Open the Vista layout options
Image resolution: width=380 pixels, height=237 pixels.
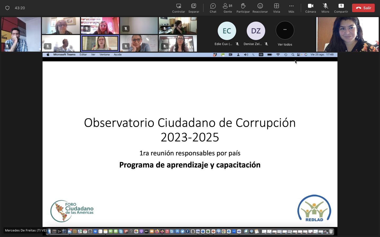277,8
